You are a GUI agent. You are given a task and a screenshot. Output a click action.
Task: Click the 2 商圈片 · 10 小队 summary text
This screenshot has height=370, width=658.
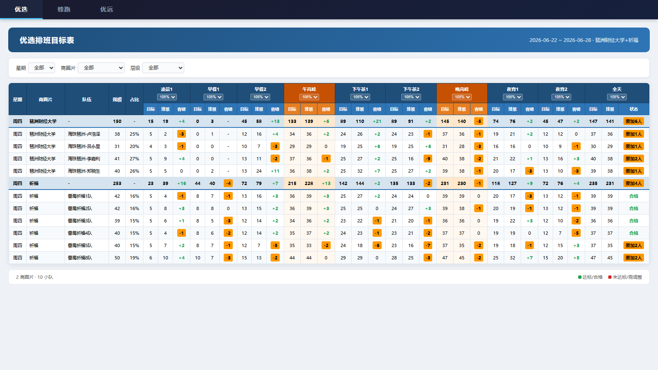tap(35, 277)
